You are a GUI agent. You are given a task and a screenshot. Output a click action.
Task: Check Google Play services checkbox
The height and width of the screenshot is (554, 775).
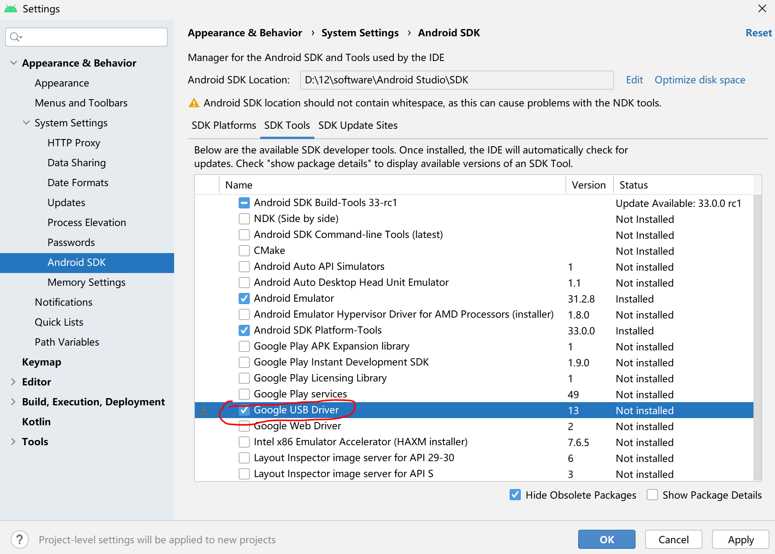pyautogui.click(x=244, y=394)
